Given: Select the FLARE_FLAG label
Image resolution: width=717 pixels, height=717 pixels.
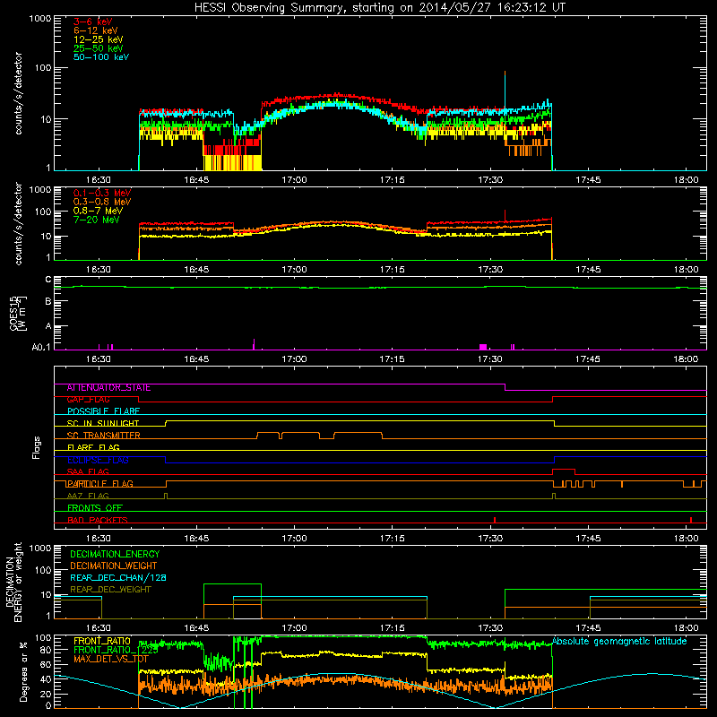Looking at the screenshot, I should (93, 447).
